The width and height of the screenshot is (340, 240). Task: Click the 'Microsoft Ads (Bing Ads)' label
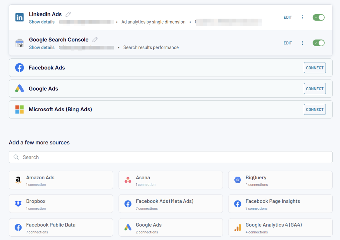[x=60, y=110]
